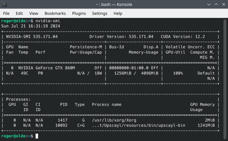228x141 pixels.
Task: Click the window title '~ : bash — Konsole'
Action: 114,5
